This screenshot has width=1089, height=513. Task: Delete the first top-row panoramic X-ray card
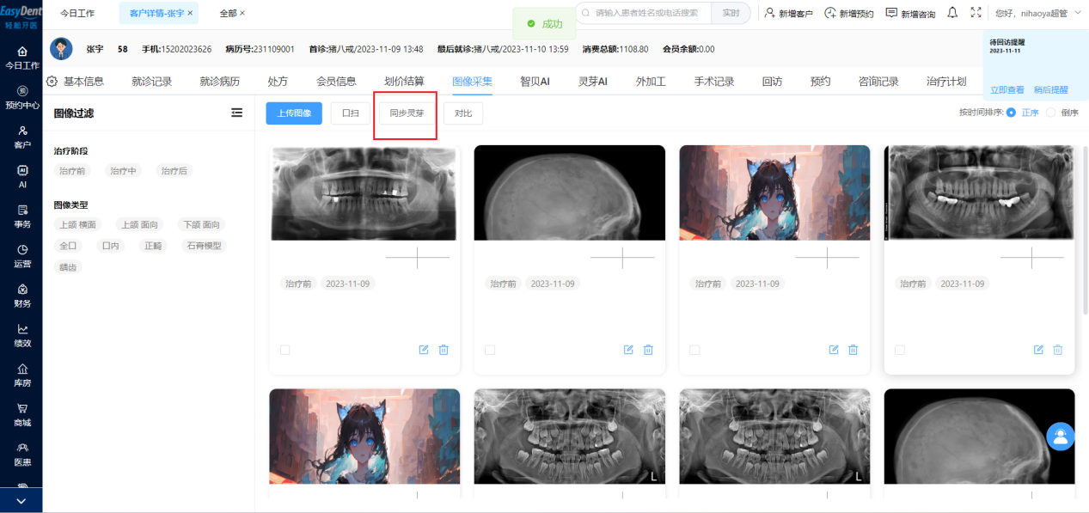[x=444, y=350]
